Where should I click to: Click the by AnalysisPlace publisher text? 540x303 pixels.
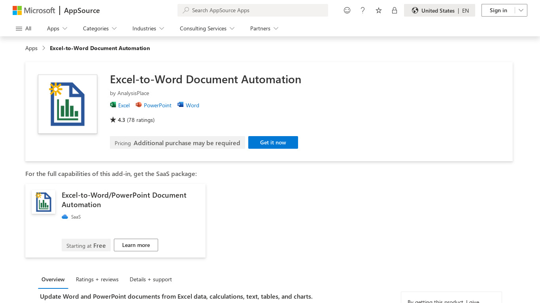[x=130, y=93]
